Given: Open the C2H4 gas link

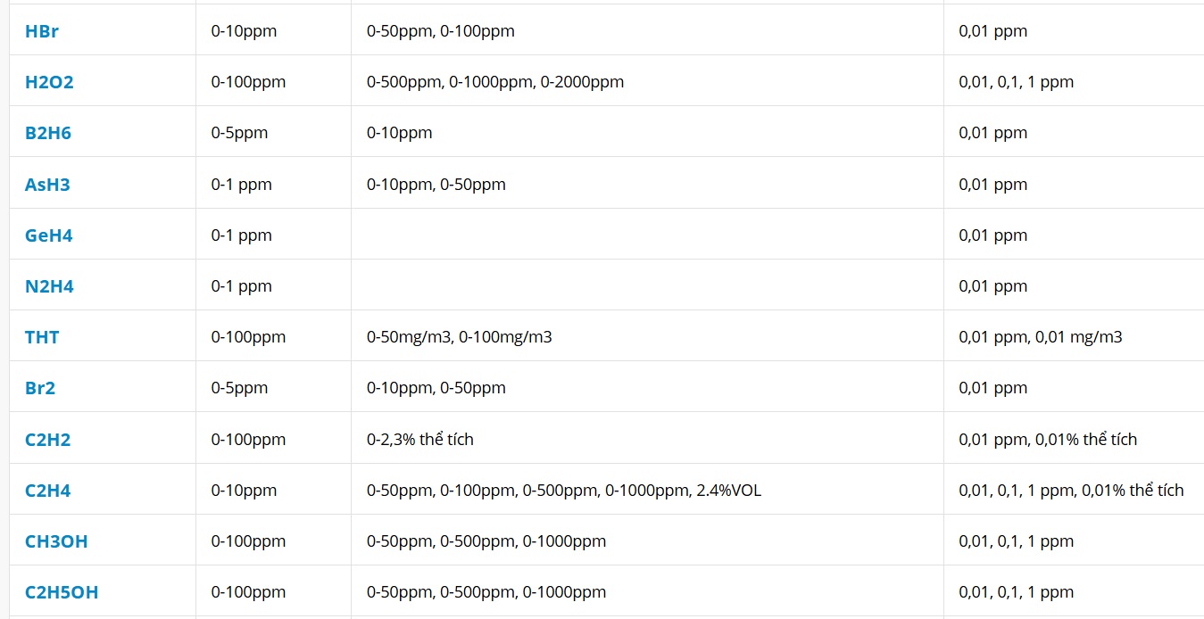Looking at the screenshot, I should [48, 491].
